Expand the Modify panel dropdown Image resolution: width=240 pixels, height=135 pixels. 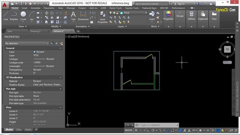point(56,26)
